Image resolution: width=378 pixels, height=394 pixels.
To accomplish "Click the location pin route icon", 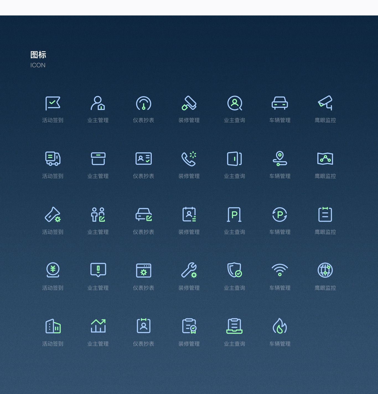I will tap(280, 159).
